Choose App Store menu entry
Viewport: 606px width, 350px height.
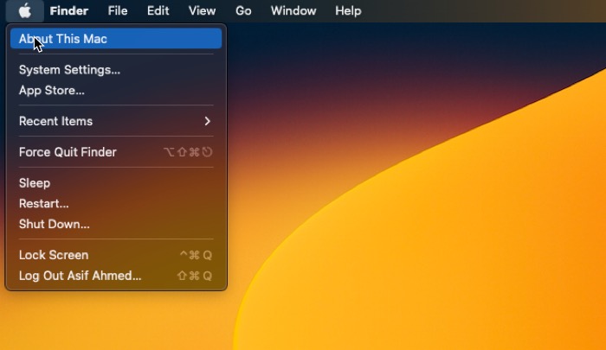[116, 90]
